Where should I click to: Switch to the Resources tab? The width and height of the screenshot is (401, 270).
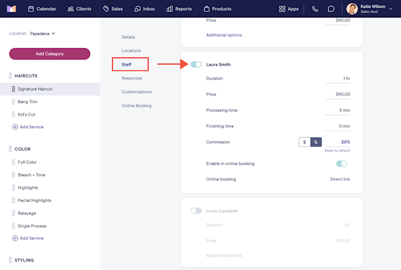click(132, 78)
